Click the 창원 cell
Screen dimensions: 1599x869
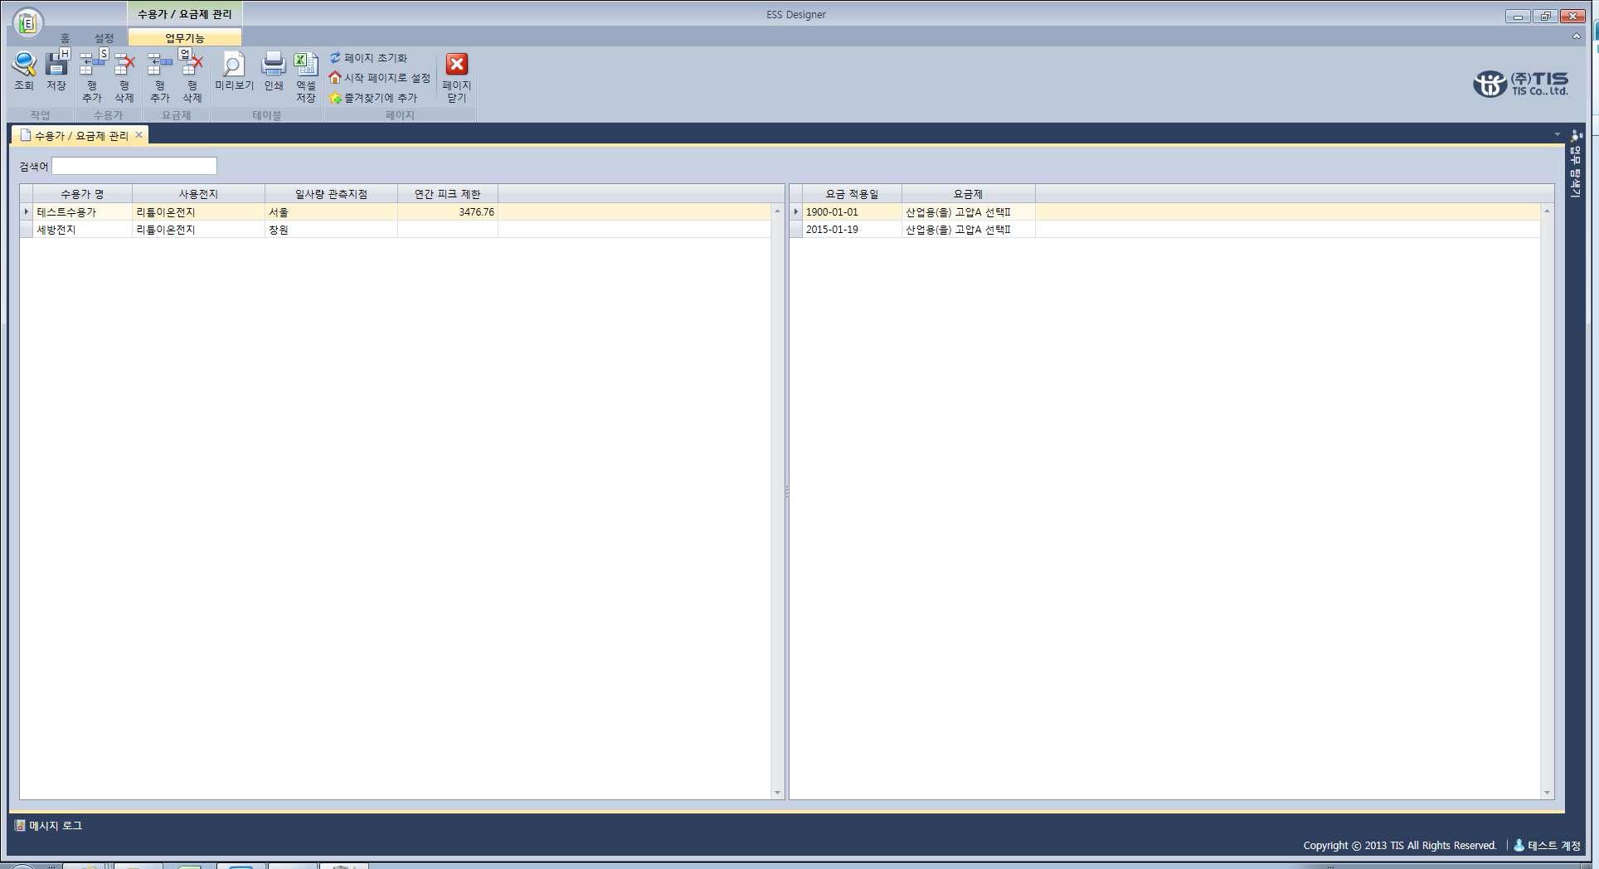tap(331, 230)
